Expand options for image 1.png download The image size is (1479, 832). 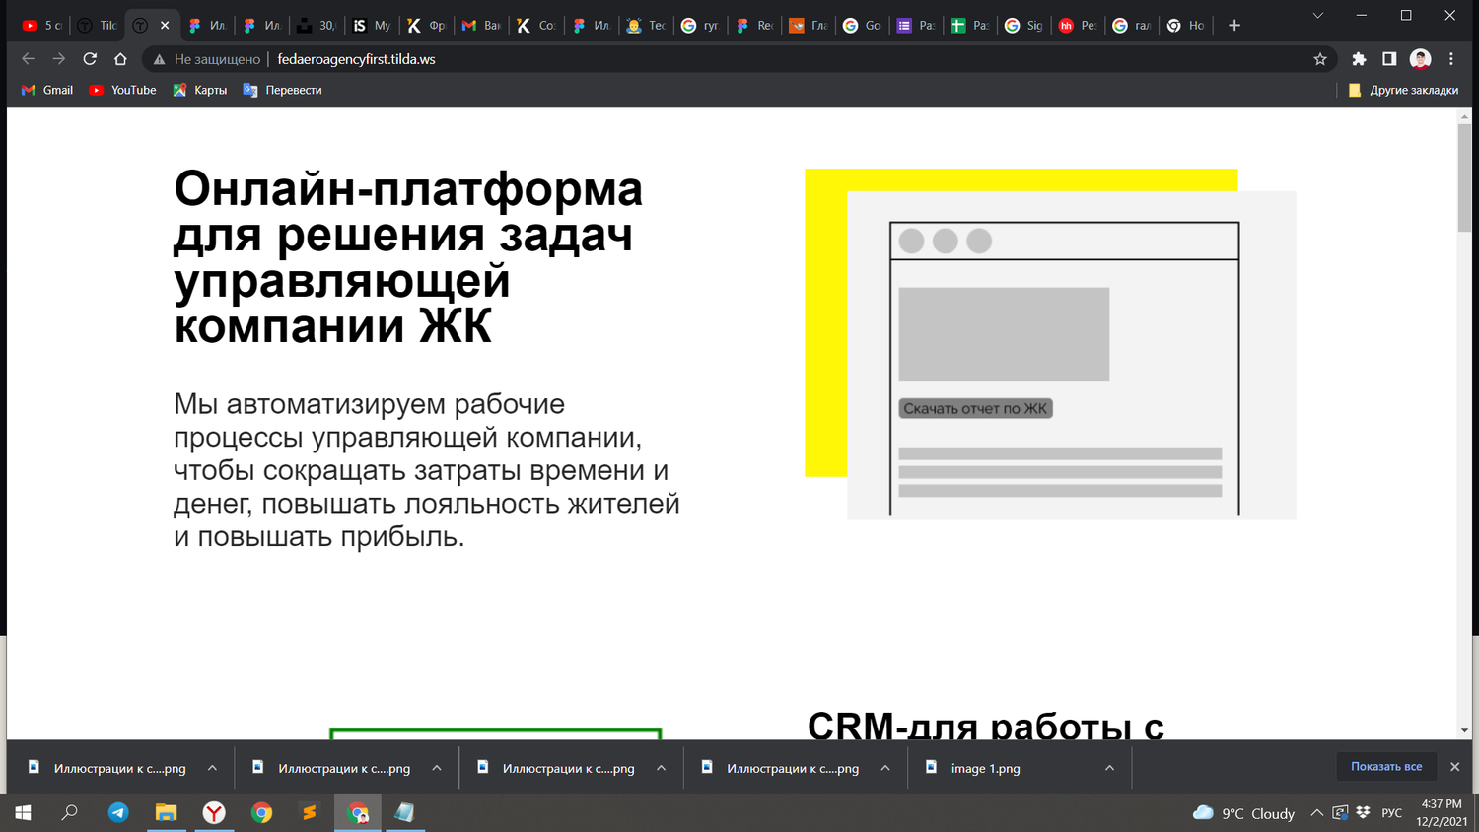point(1109,768)
